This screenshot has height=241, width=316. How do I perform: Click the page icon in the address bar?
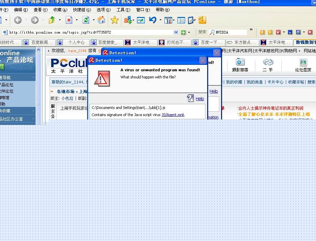click(x=5, y=32)
